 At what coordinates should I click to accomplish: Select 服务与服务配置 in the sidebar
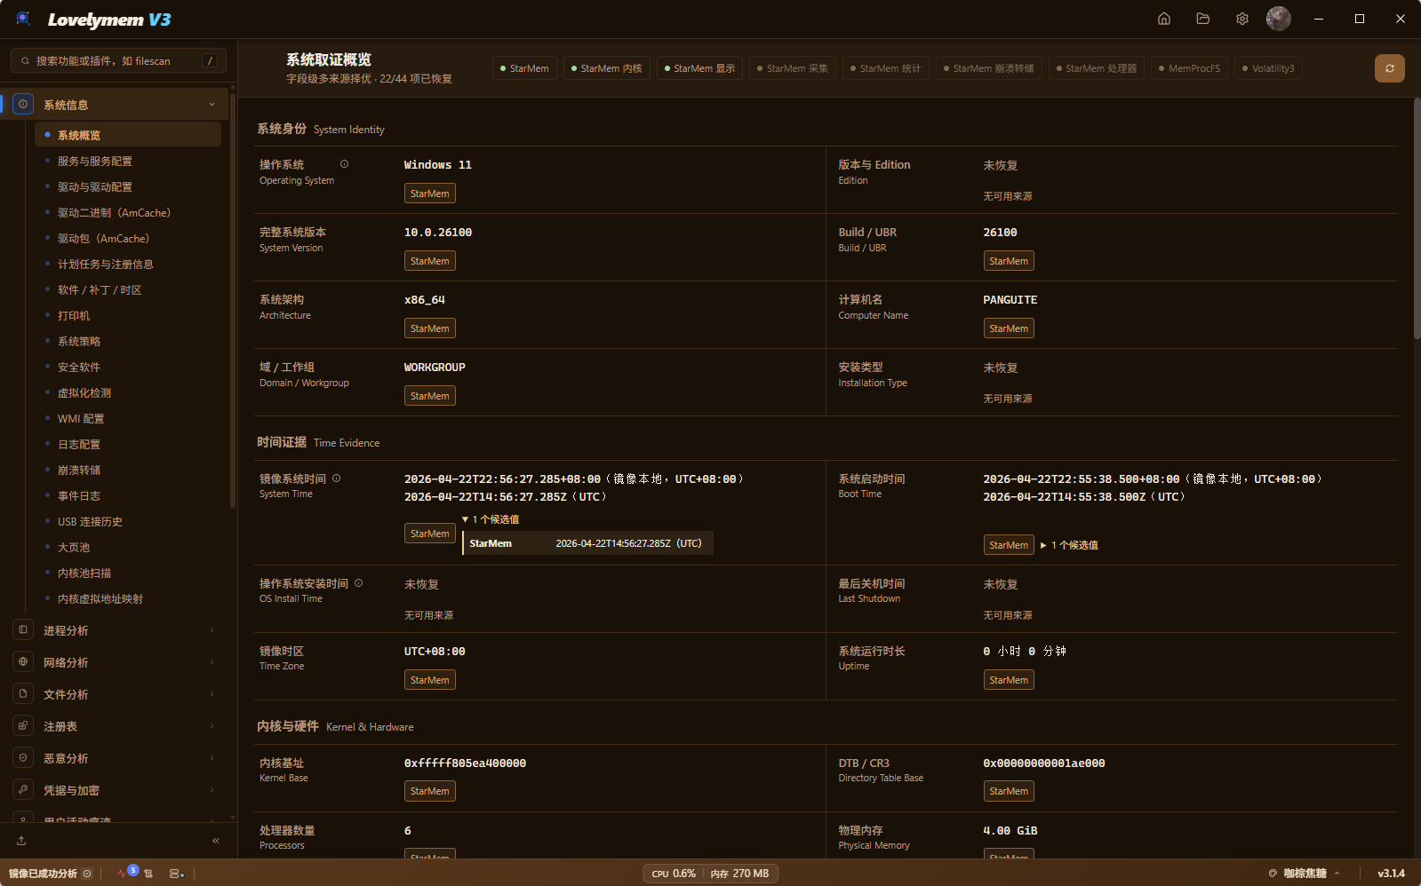[95, 161]
